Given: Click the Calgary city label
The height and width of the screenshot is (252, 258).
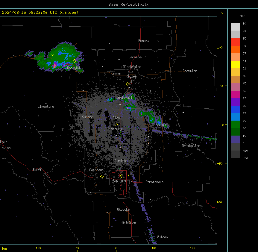Looking at the screenshot, I should (x=119, y=180).
